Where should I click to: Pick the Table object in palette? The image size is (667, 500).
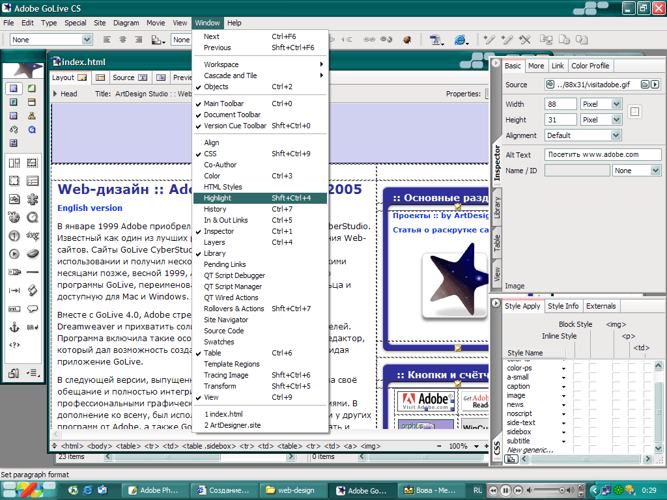point(33,181)
